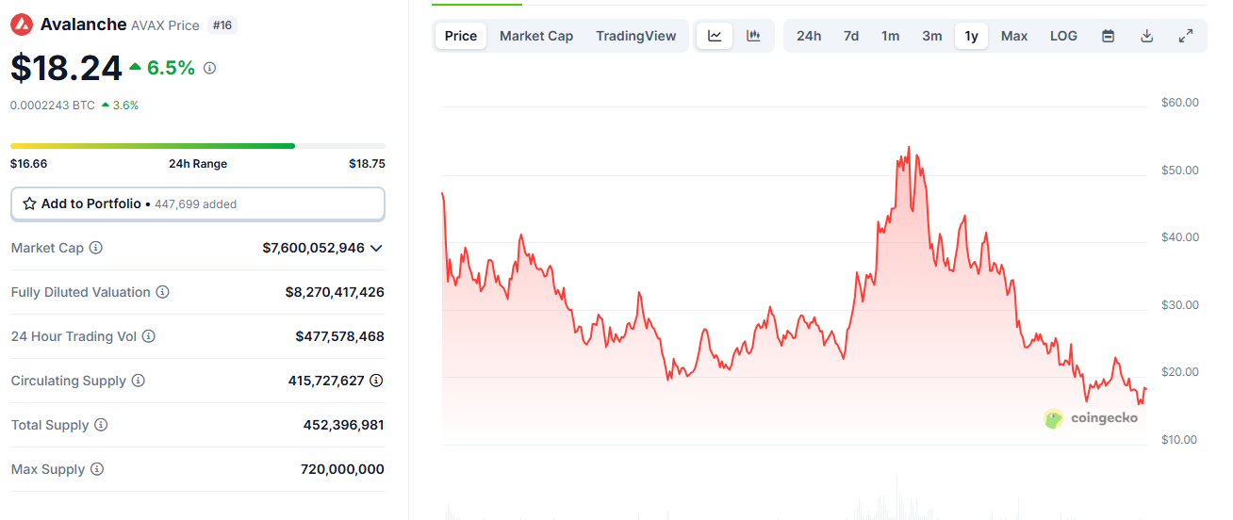Image resolution: width=1233 pixels, height=520 pixels.
Task: Click the $10.00 axis label
Action: (x=1180, y=440)
